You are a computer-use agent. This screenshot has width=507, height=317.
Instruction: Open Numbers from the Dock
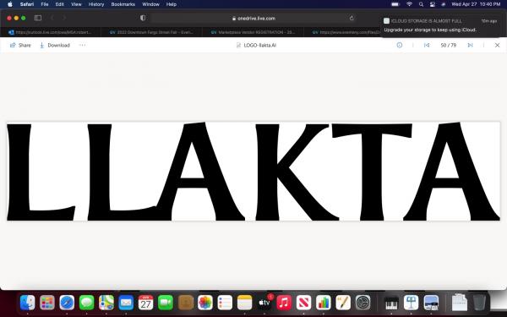coord(324,303)
